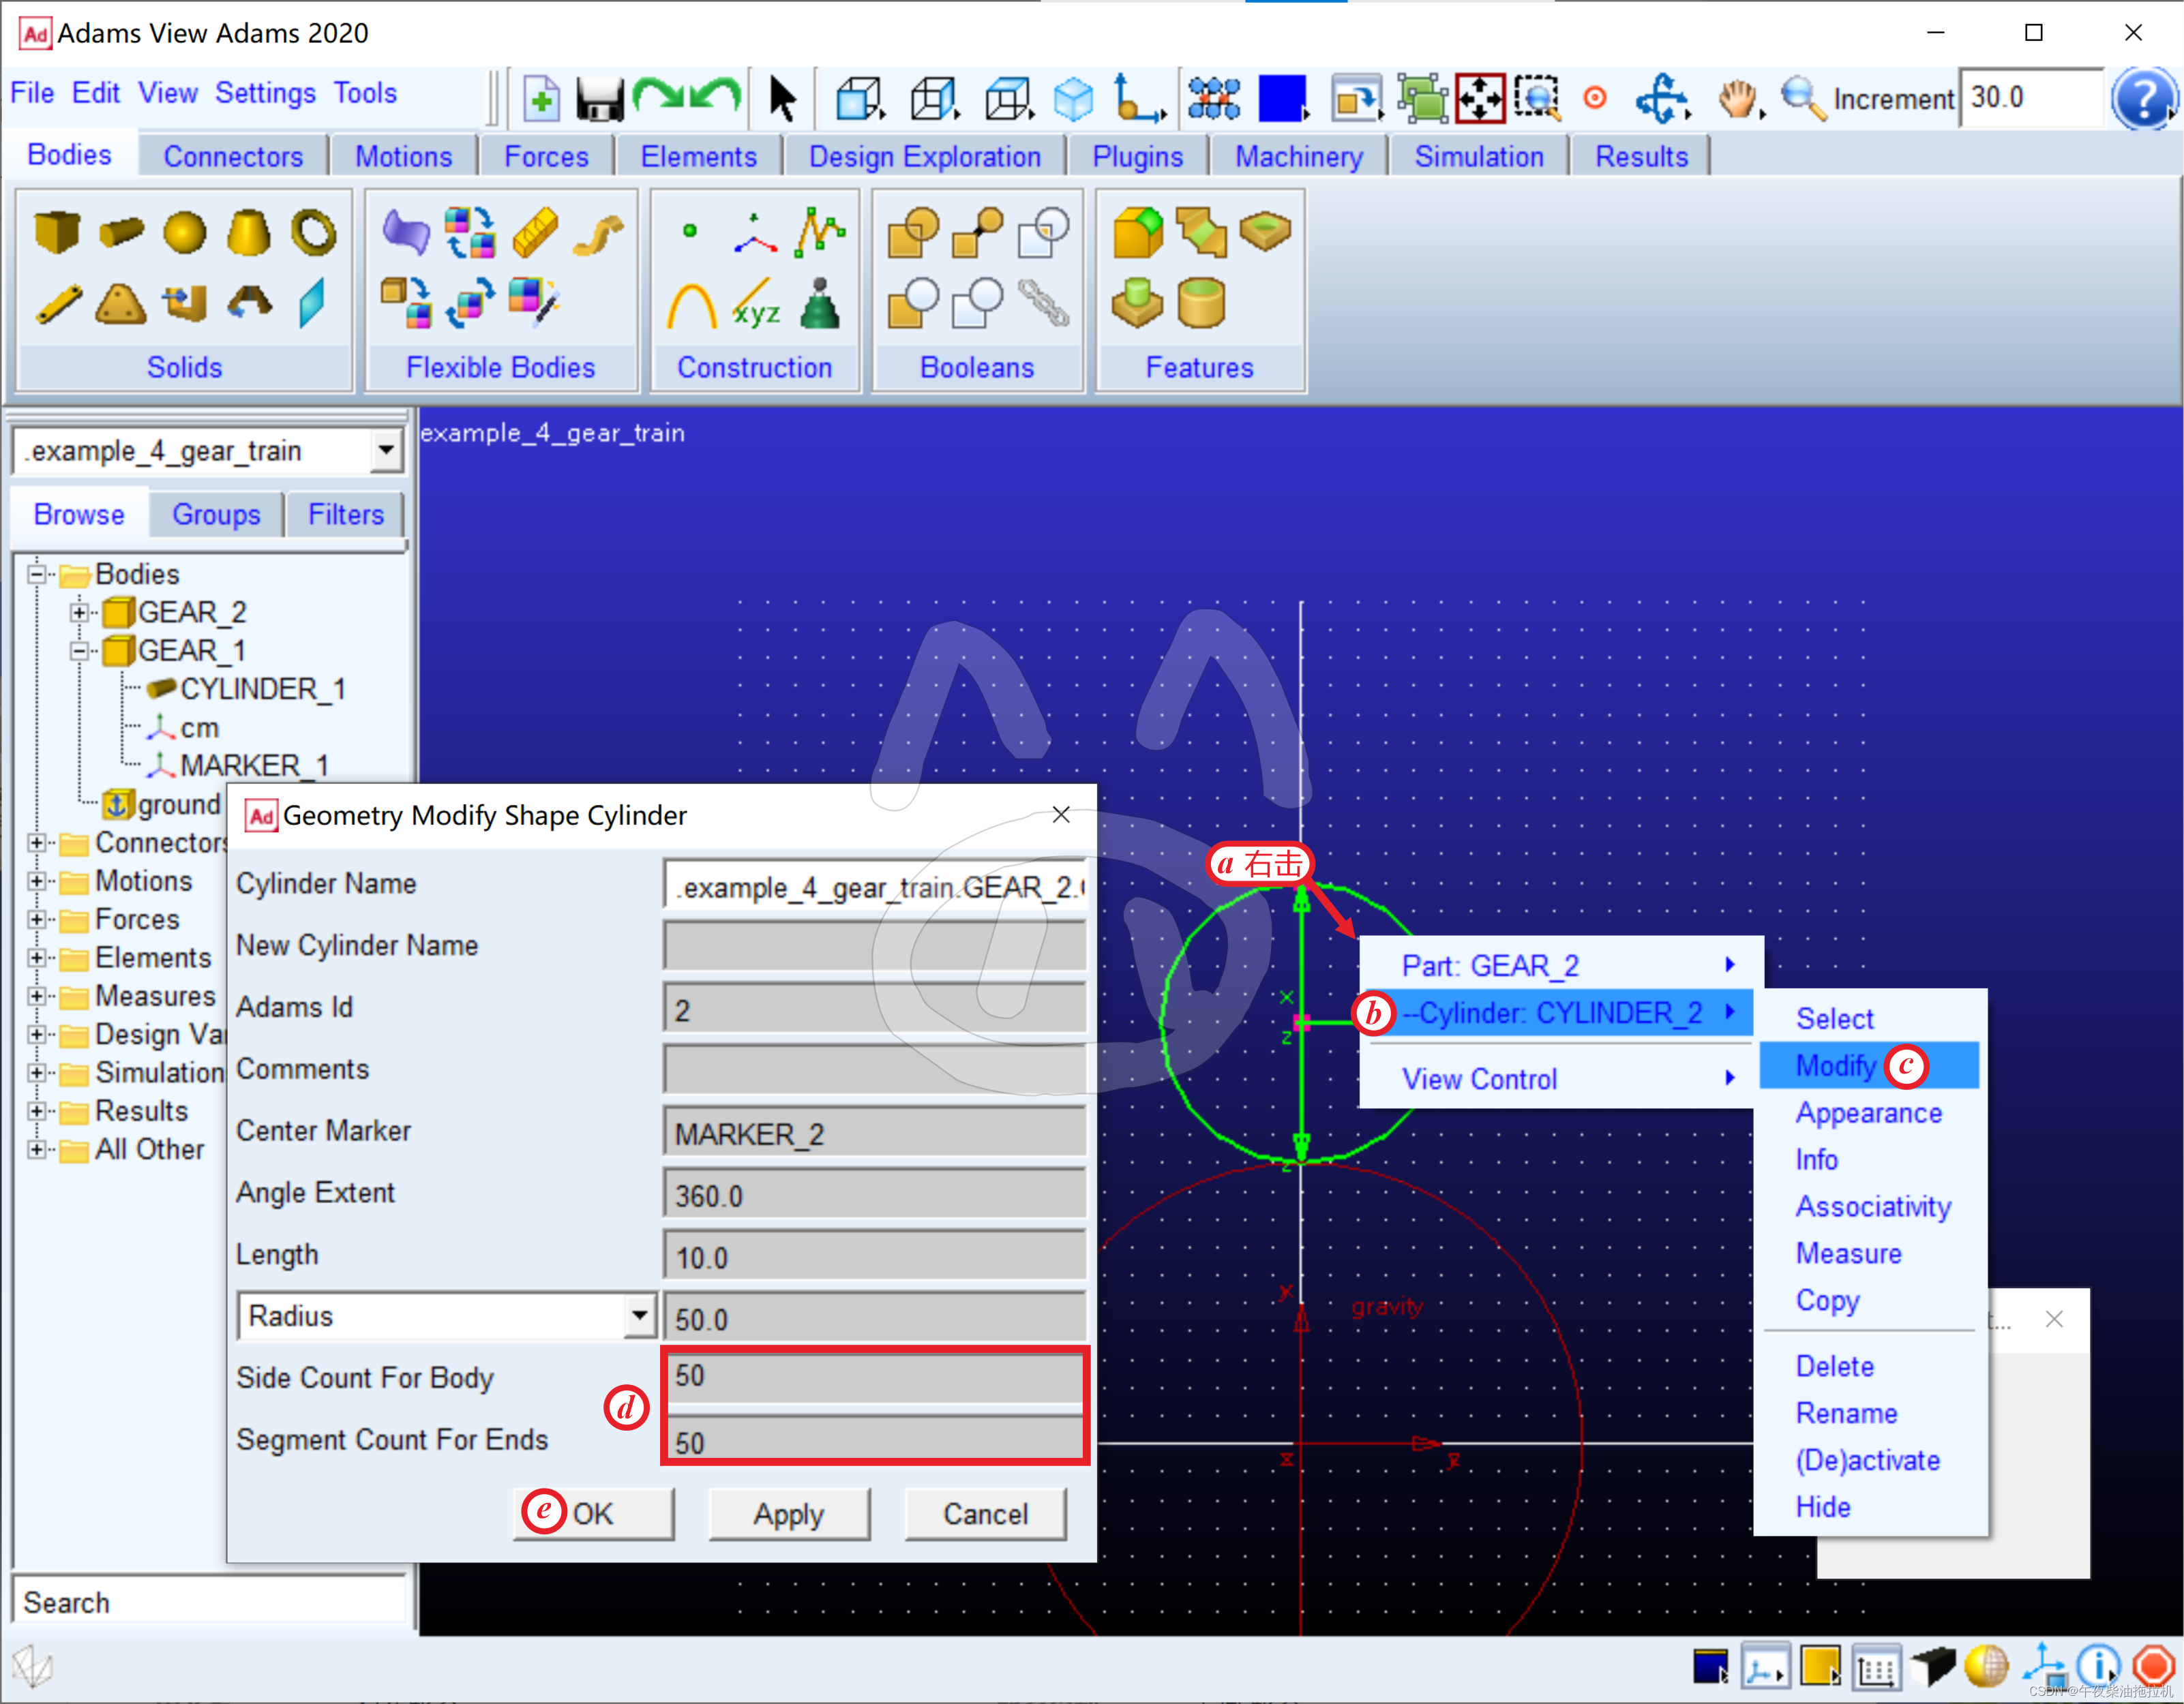Toggle the grid display in status bar
This screenshot has height=1704, width=2184.
click(x=1877, y=1667)
